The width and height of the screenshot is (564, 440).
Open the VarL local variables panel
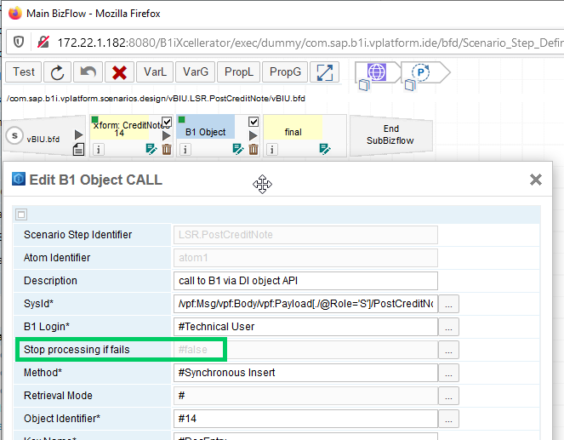click(x=155, y=72)
